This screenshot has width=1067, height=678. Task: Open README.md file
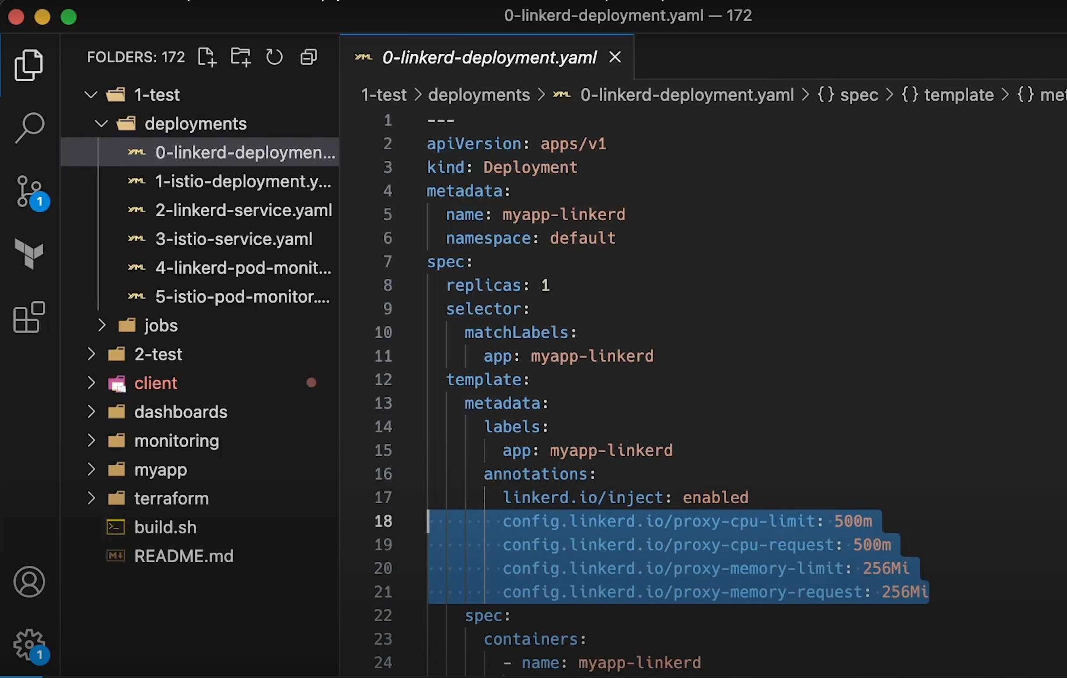[x=184, y=556]
